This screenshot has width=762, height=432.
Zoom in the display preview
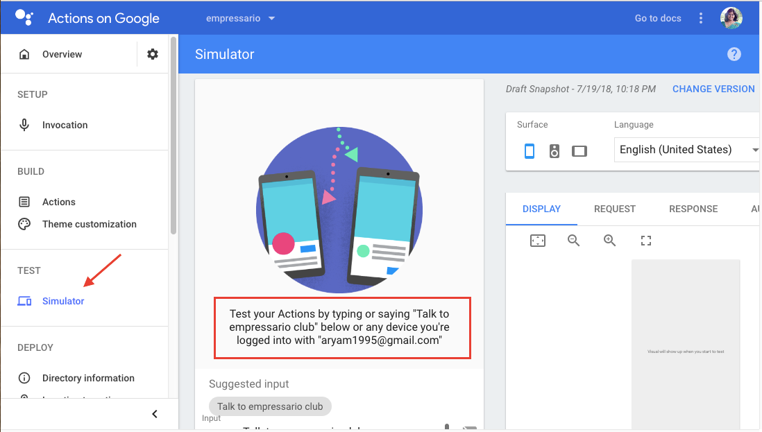(609, 240)
